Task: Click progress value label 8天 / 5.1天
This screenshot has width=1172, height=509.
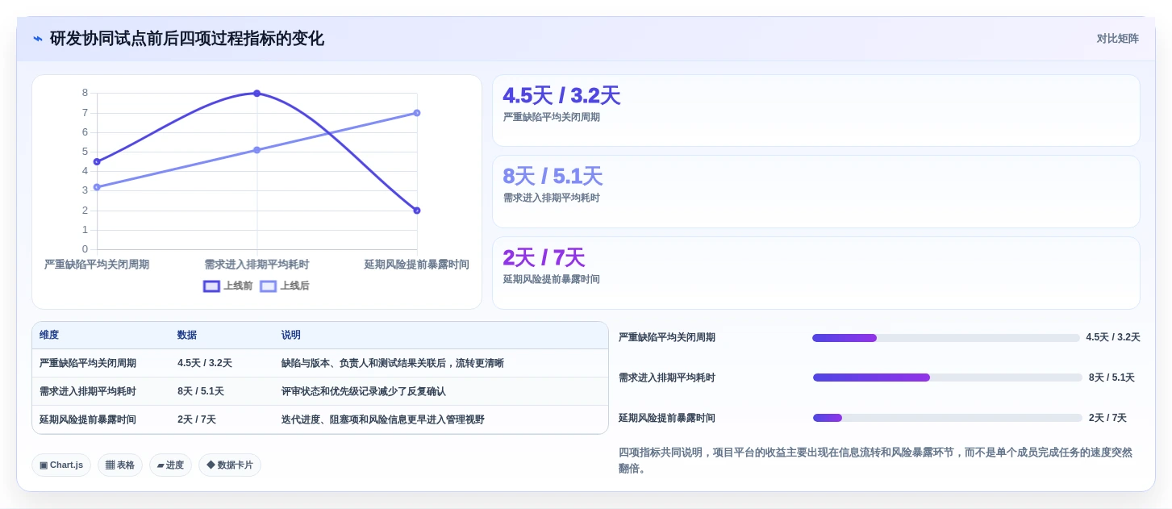Action: tap(1112, 378)
